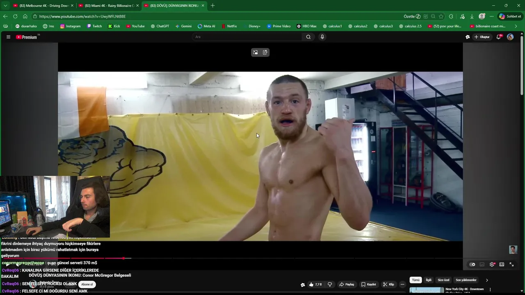The image size is (525, 295).
Task: Open YouTube notifications bell
Action: click(499, 37)
